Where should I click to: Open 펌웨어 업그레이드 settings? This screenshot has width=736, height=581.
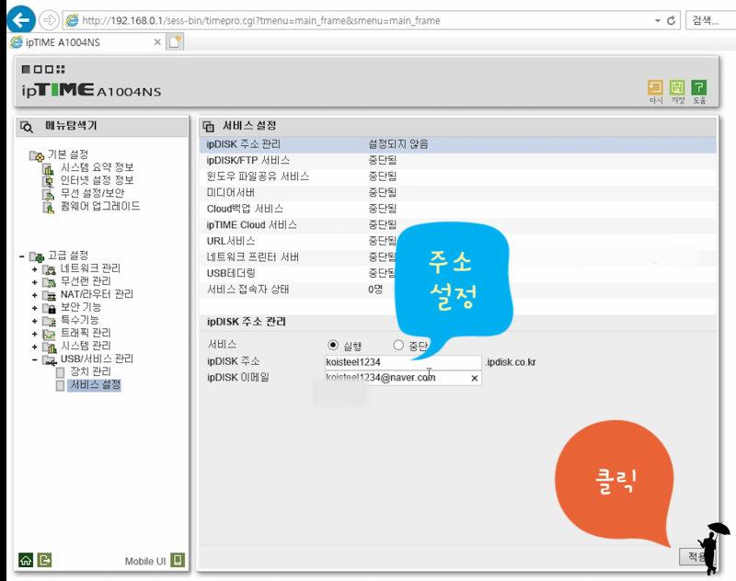(101, 206)
